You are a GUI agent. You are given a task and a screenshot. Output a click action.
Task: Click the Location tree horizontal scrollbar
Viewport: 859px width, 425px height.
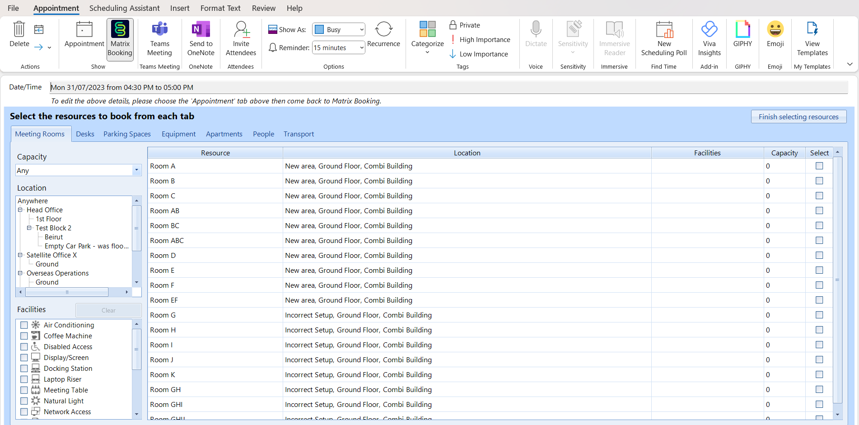(67, 292)
